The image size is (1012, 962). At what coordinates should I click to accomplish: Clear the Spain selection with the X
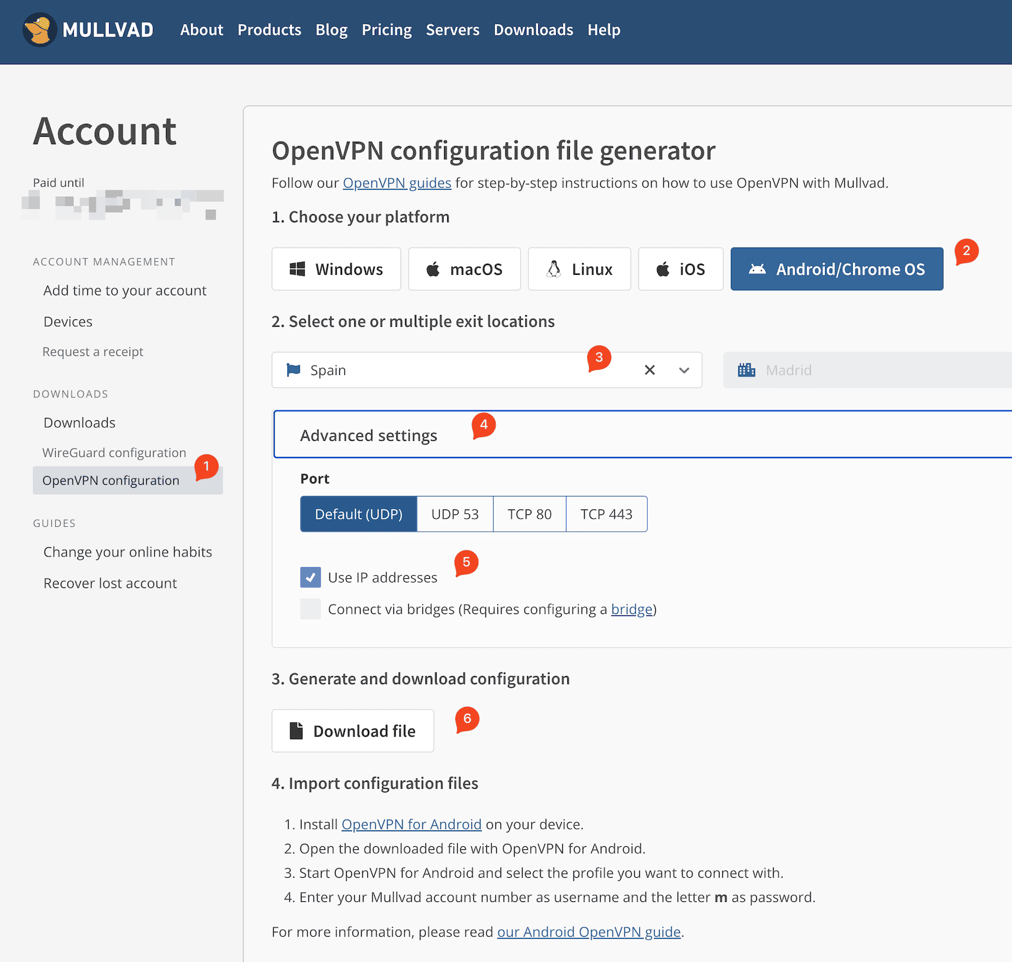[650, 370]
